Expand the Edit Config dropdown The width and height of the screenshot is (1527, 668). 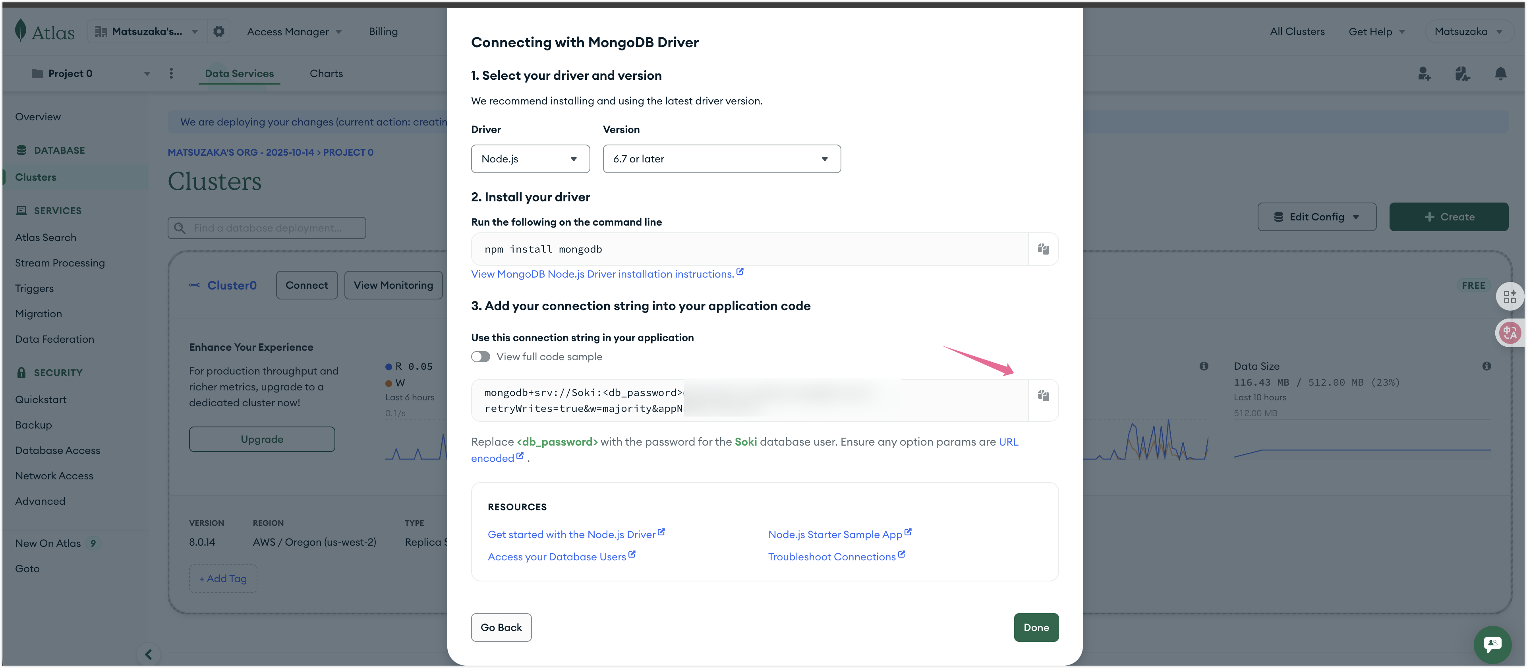pos(1316,217)
